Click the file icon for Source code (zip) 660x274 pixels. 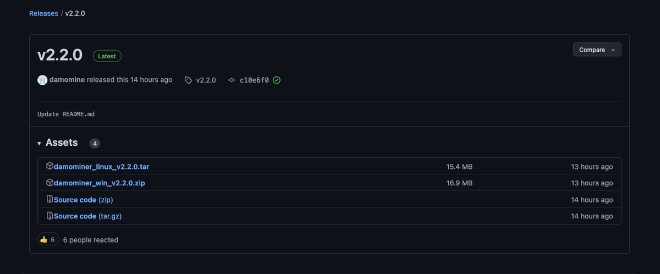(50, 200)
